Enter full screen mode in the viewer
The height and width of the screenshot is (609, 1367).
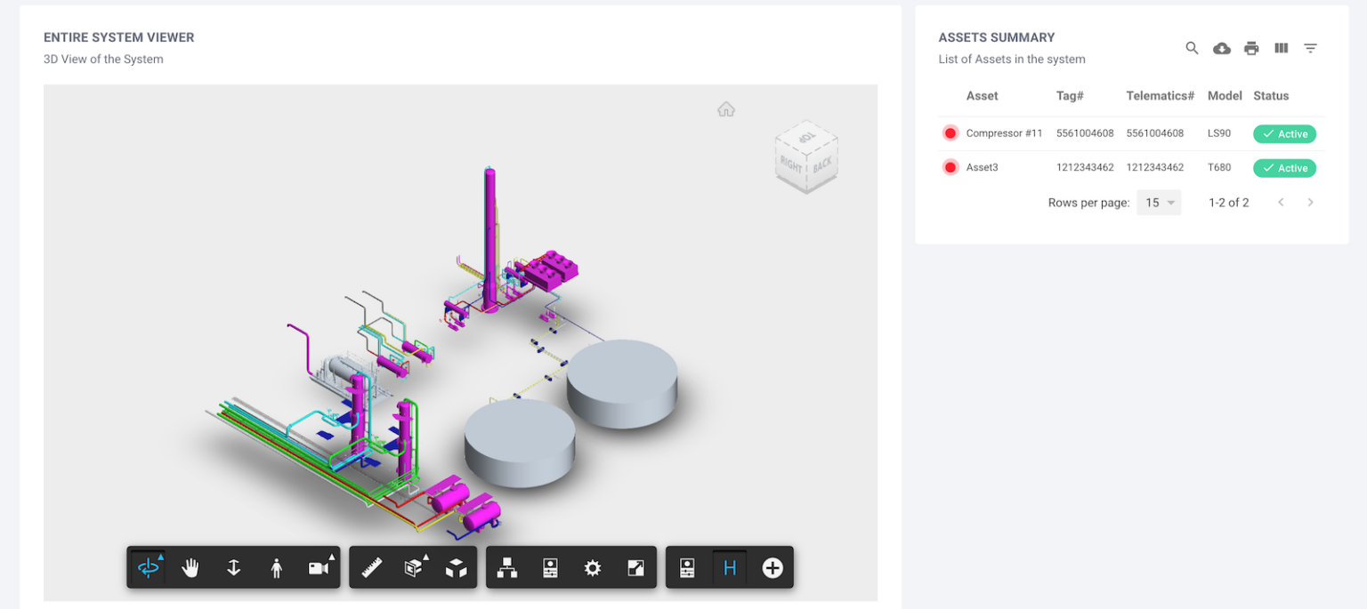point(635,567)
